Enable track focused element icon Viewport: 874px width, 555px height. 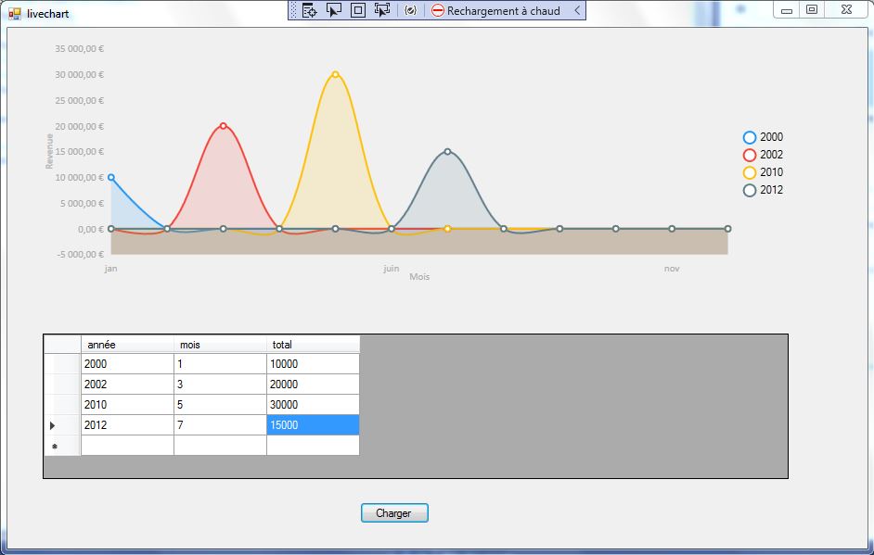click(382, 10)
